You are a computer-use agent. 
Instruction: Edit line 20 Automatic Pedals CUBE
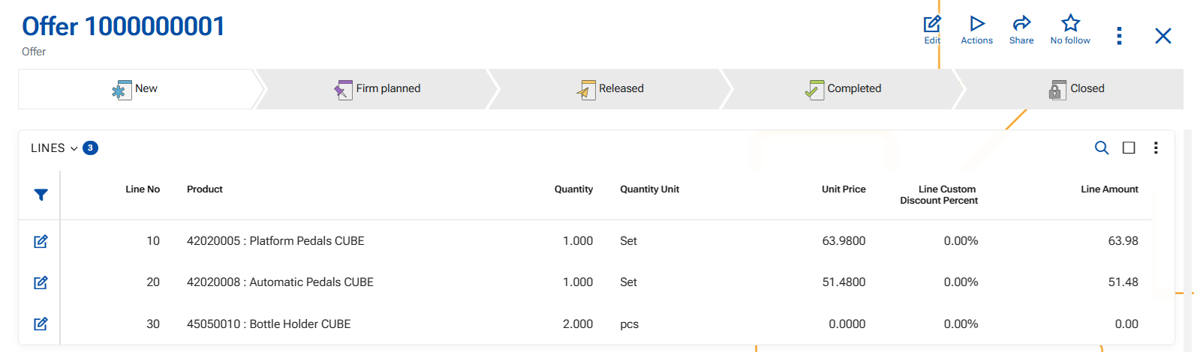coord(41,282)
